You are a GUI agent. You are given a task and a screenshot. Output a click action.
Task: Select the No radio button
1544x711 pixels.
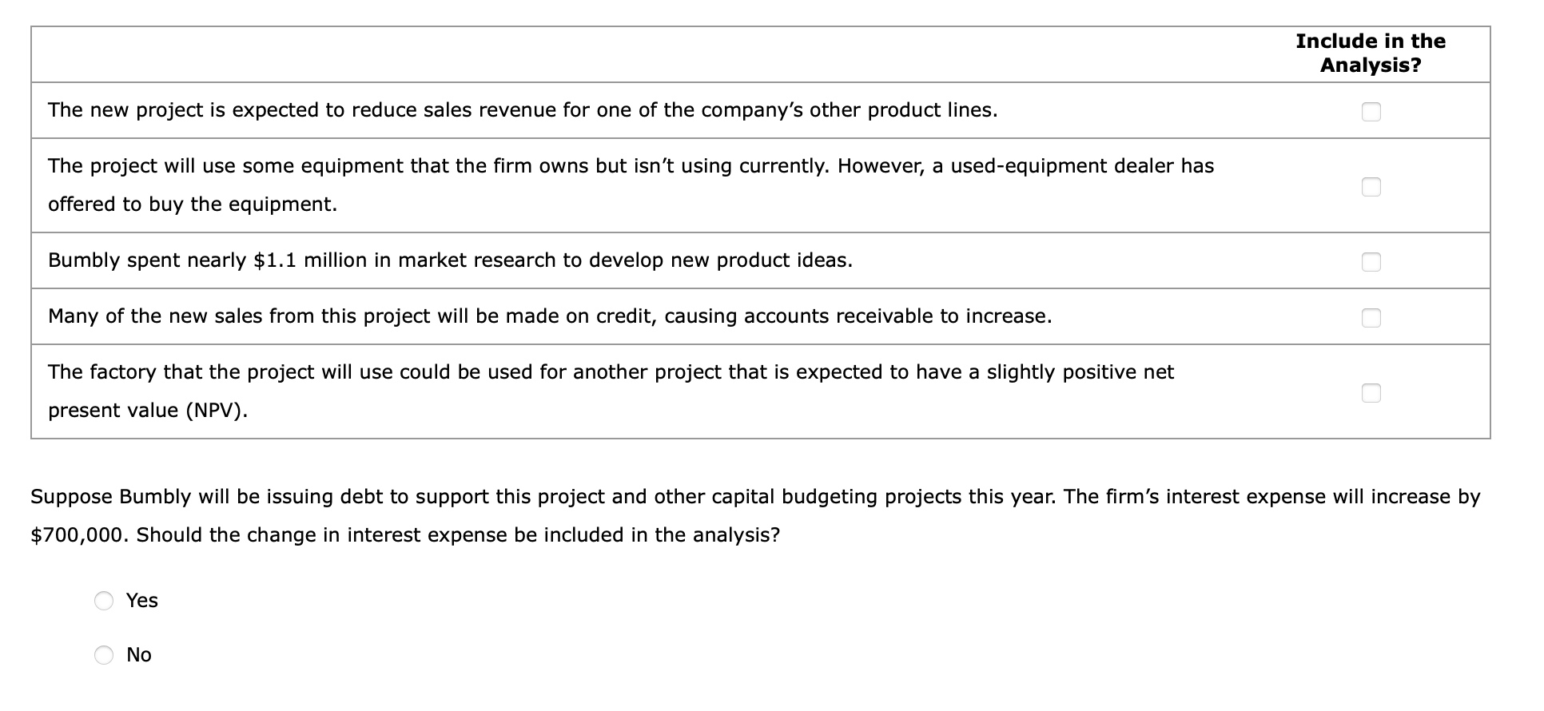tap(104, 655)
